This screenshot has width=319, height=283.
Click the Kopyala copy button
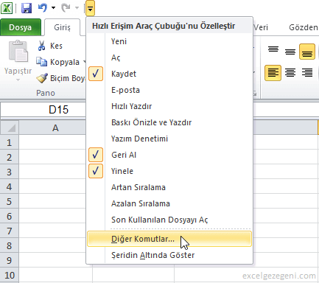(x=58, y=62)
